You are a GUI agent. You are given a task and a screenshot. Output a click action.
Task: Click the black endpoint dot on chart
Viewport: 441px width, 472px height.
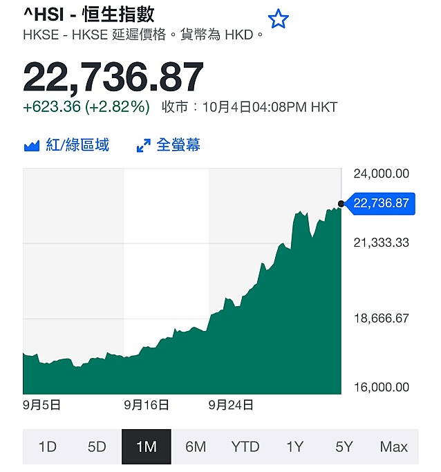pyautogui.click(x=341, y=204)
